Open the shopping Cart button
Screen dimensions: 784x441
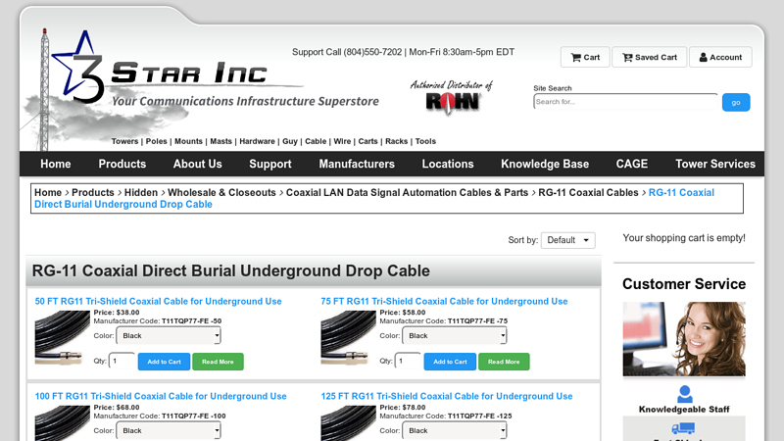tap(585, 57)
